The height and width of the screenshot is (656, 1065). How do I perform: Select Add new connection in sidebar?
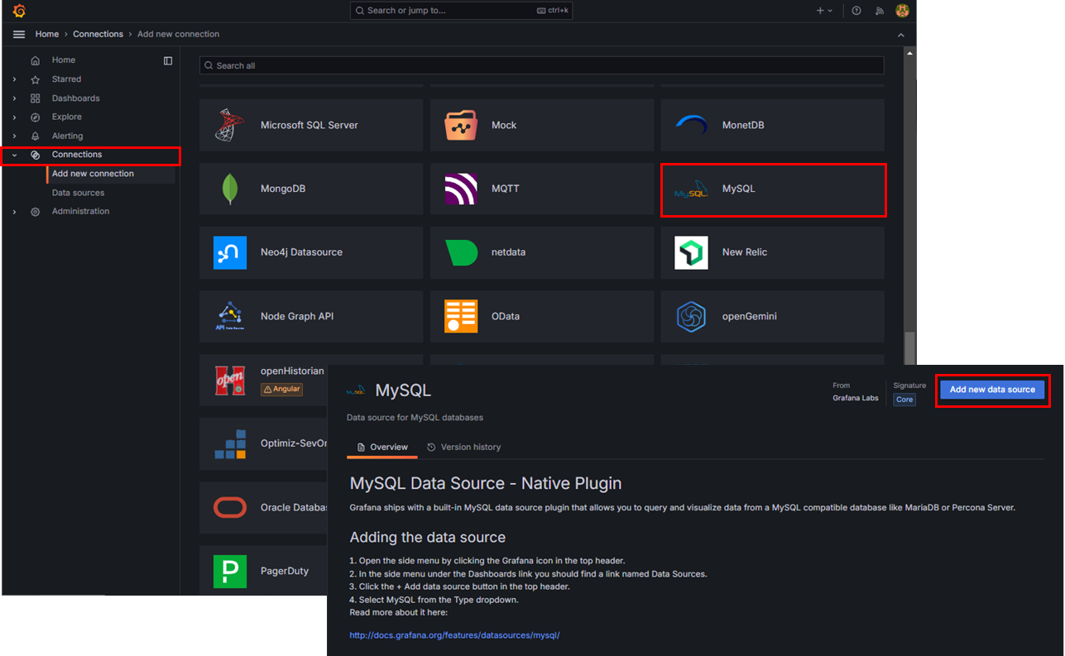click(93, 174)
